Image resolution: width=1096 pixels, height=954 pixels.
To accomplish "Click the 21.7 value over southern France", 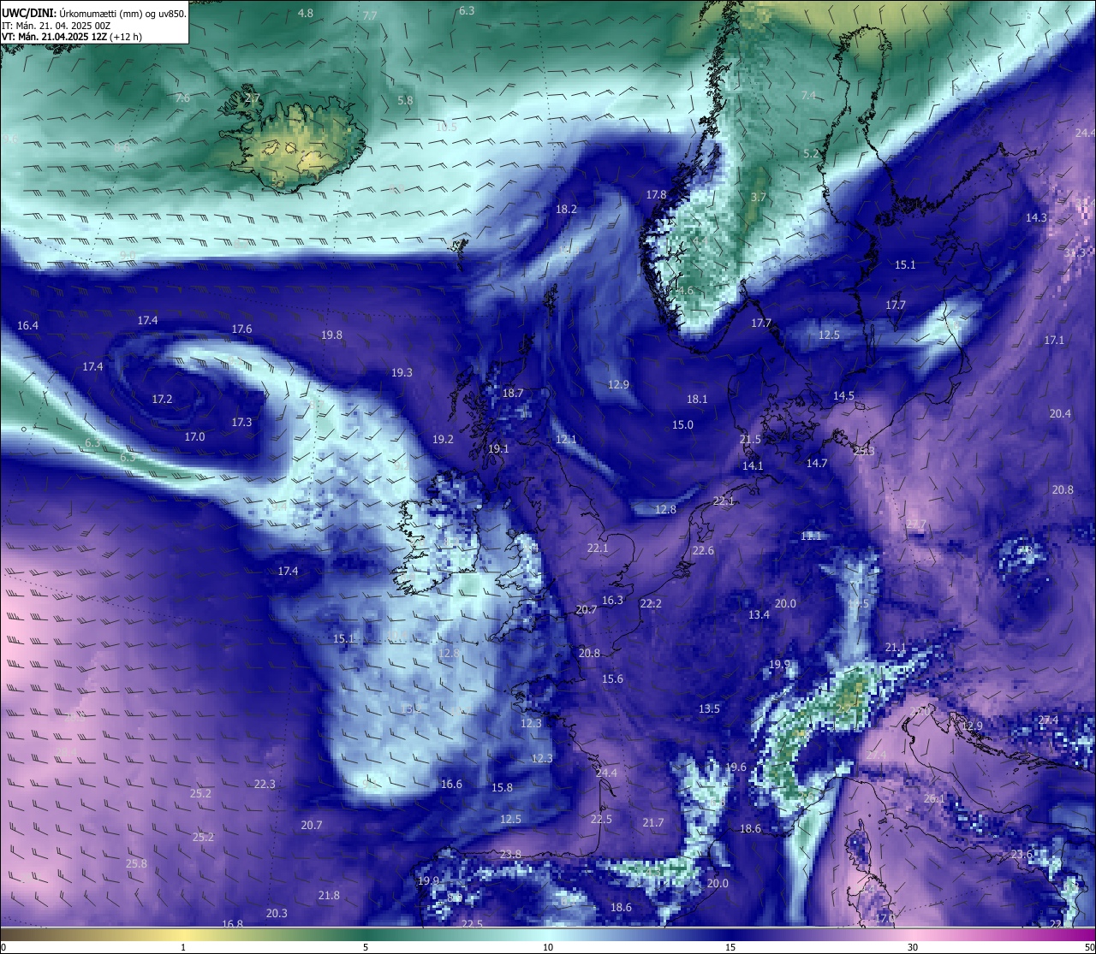I will click(652, 822).
